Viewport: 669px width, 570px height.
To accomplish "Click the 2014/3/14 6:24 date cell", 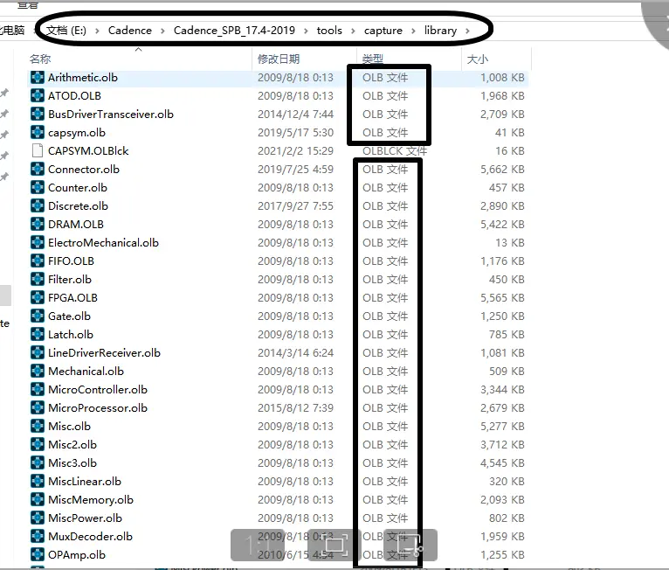I will [x=295, y=353].
